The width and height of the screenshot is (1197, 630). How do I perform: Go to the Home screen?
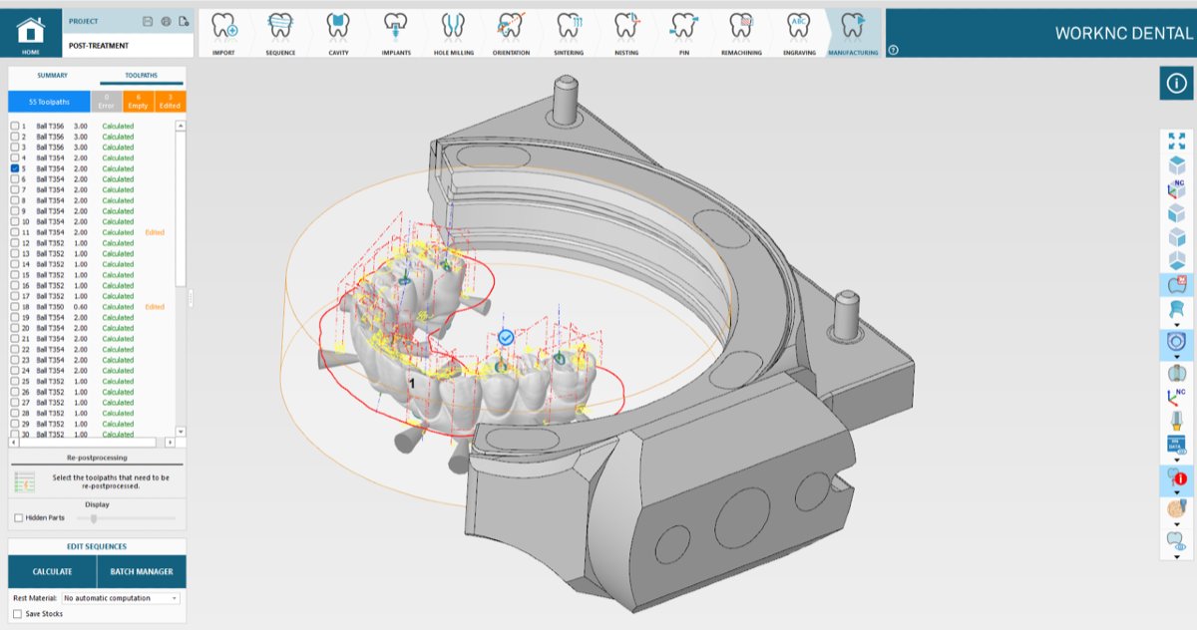pyautogui.click(x=31, y=32)
